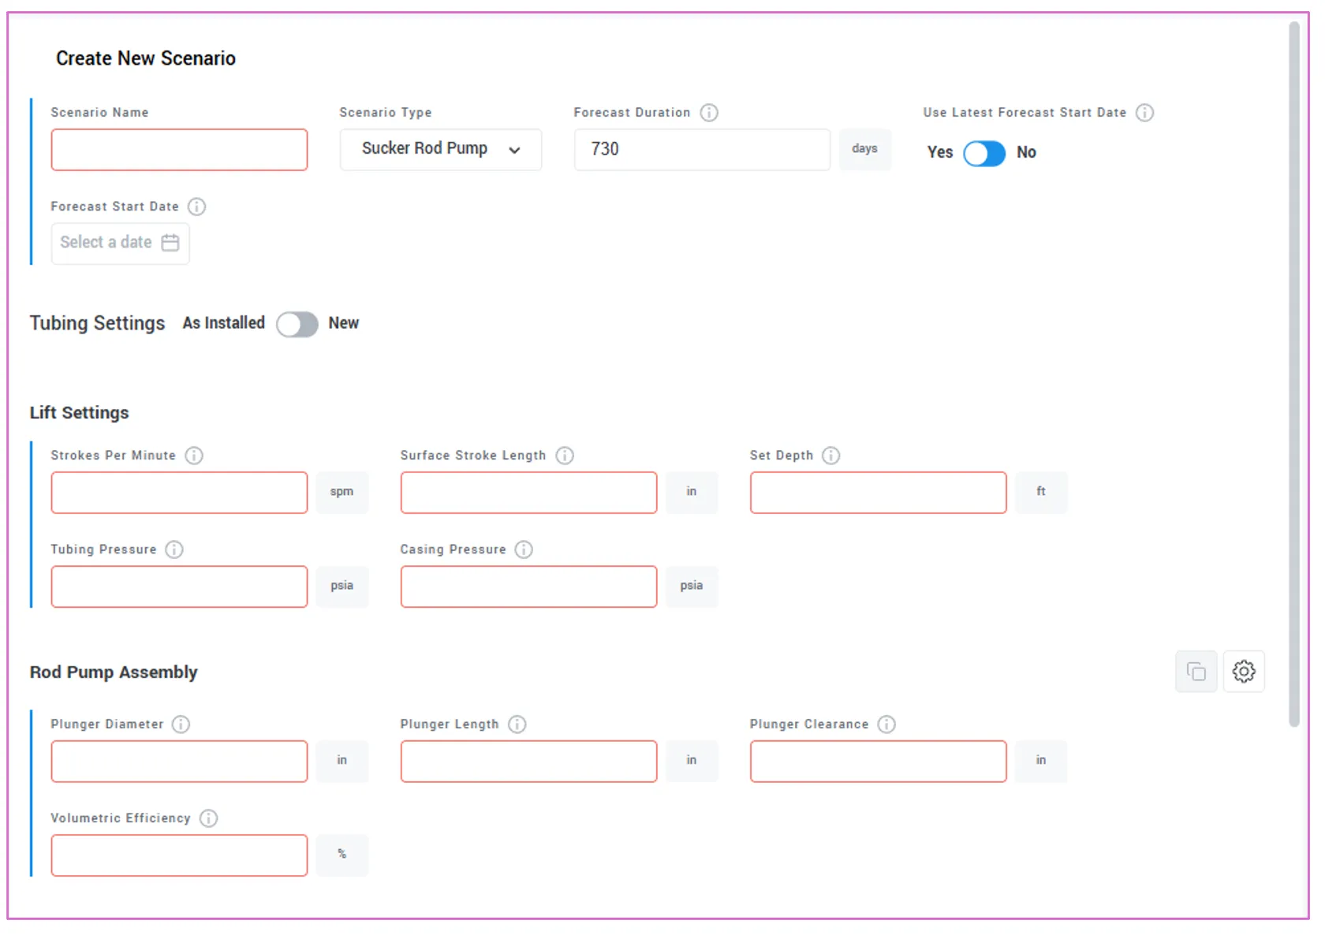
Task: Click the Surface Stroke Length info icon
Action: point(565,456)
